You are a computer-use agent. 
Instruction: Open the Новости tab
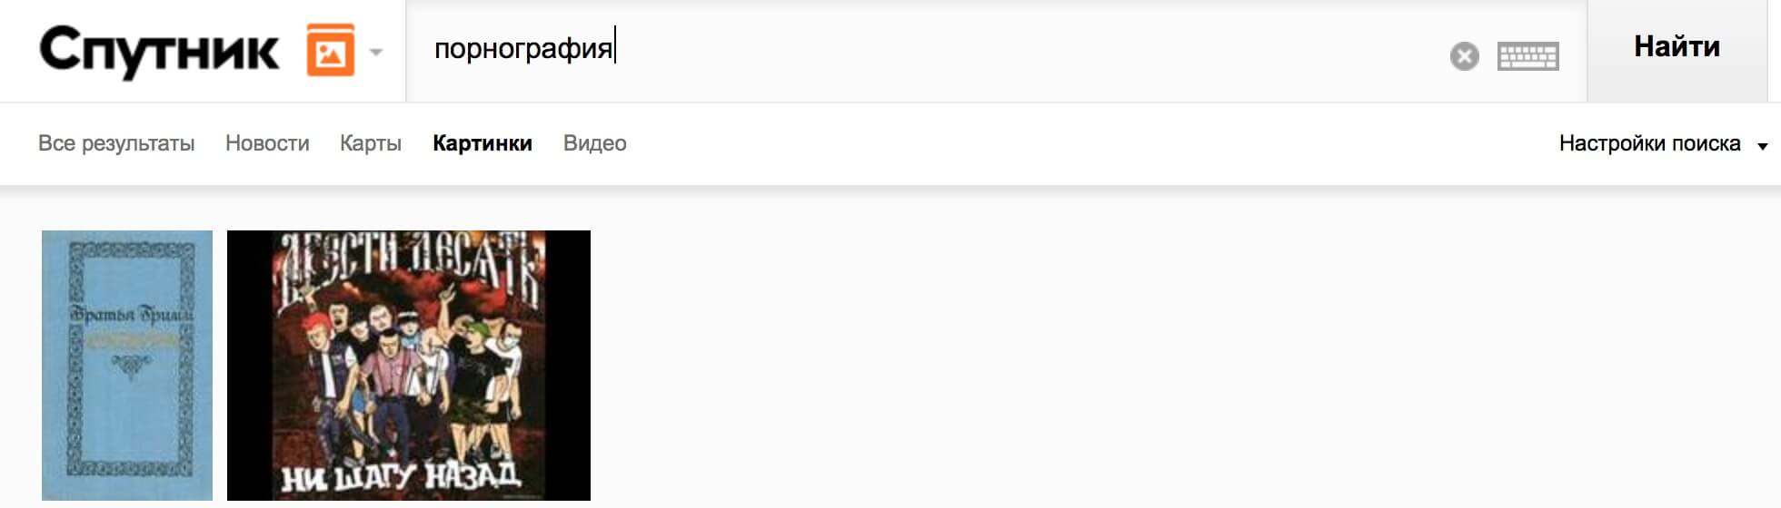[x=267, y=143]
